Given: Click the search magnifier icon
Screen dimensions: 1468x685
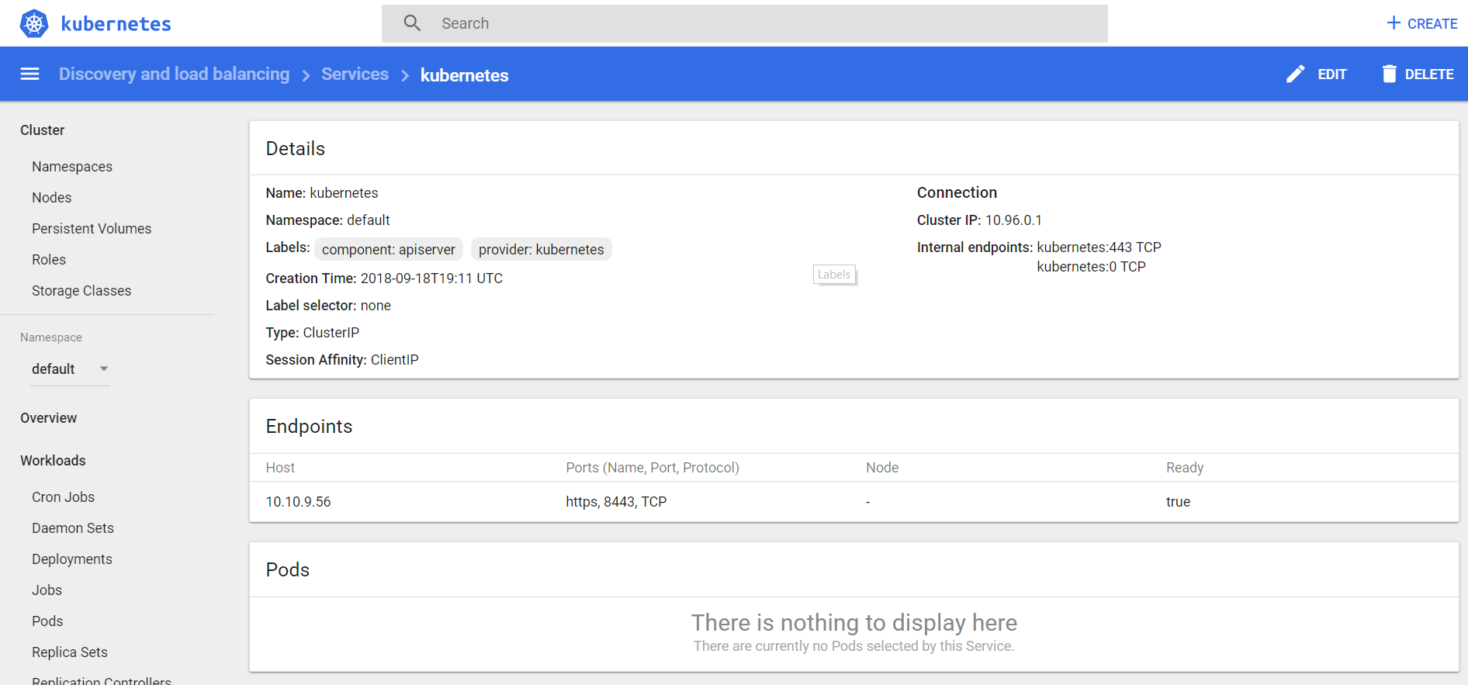Looking at the screenshot, I should [412, 23].
